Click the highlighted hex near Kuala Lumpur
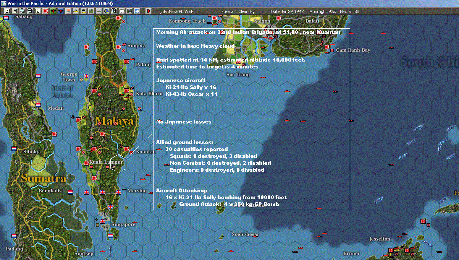Image resolution: width=459 pixels, height=260 pixels. point(118,163)
